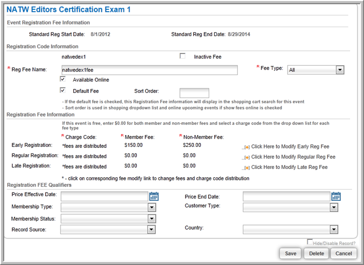Toggle the Hide/Disable Record checkbox
364x265 pixels.
(310, 242)
